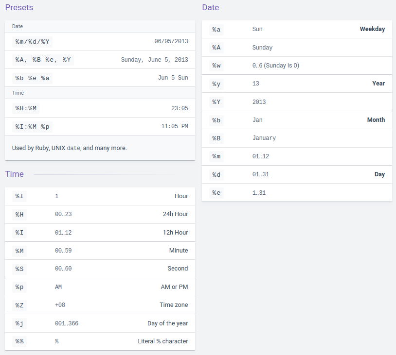Click the %% literal percent code
Viewport: 396px width, 355px height.
click(19, 341)
